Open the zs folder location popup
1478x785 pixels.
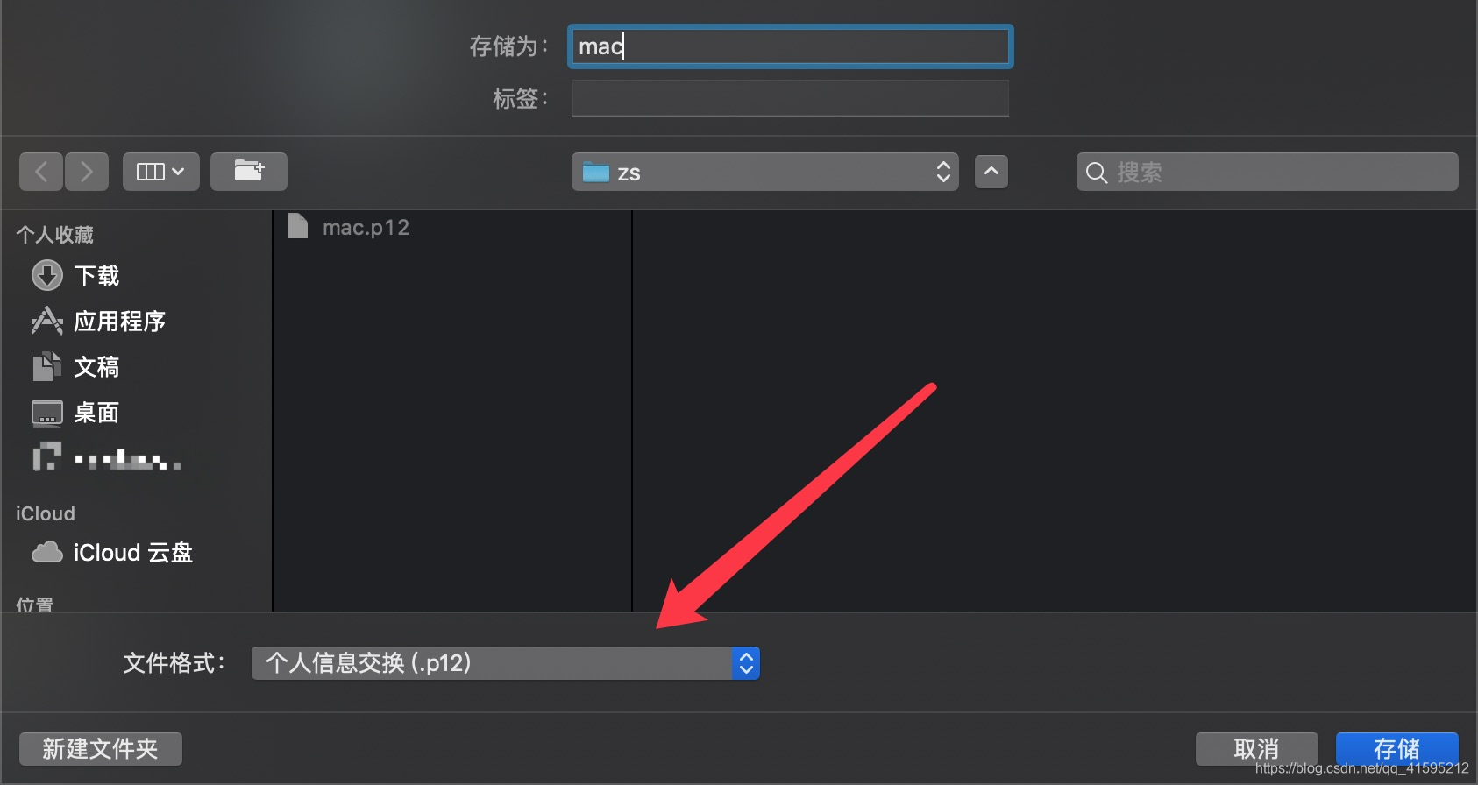764,172
